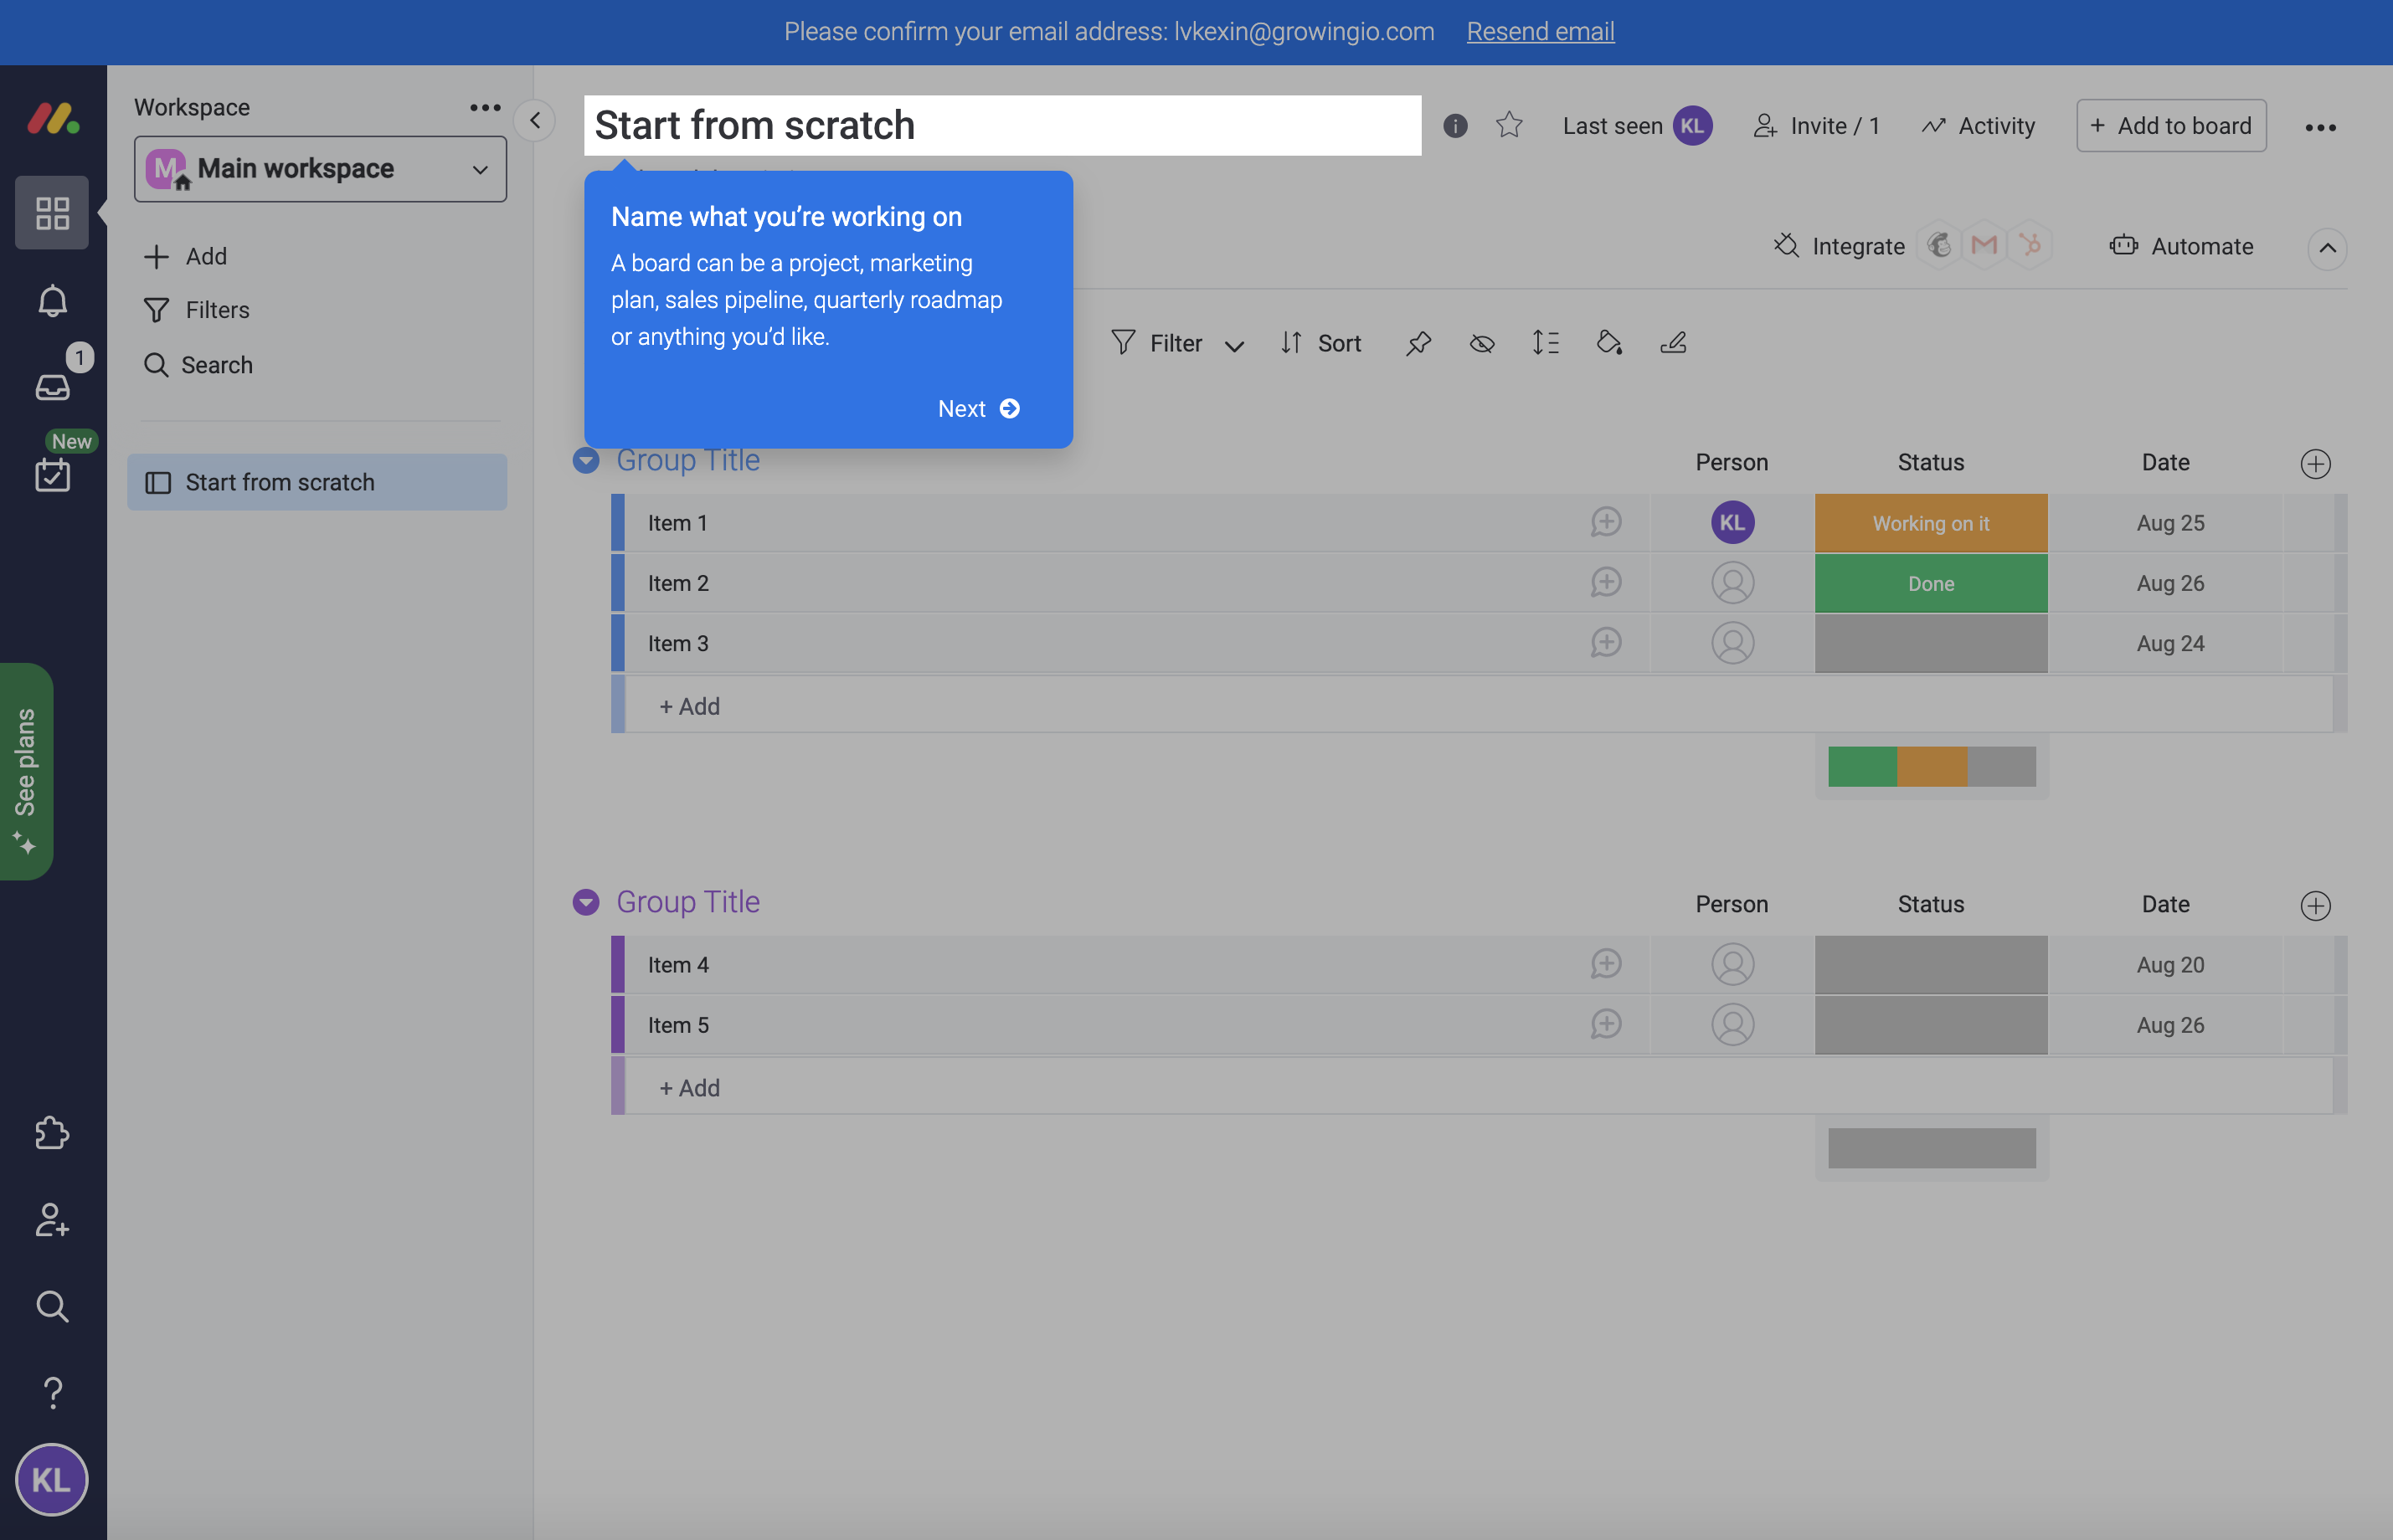Viewport: 2393px width, 1540px height.
Task: Collapse the workspace side panel
Action: pos(535,121)
